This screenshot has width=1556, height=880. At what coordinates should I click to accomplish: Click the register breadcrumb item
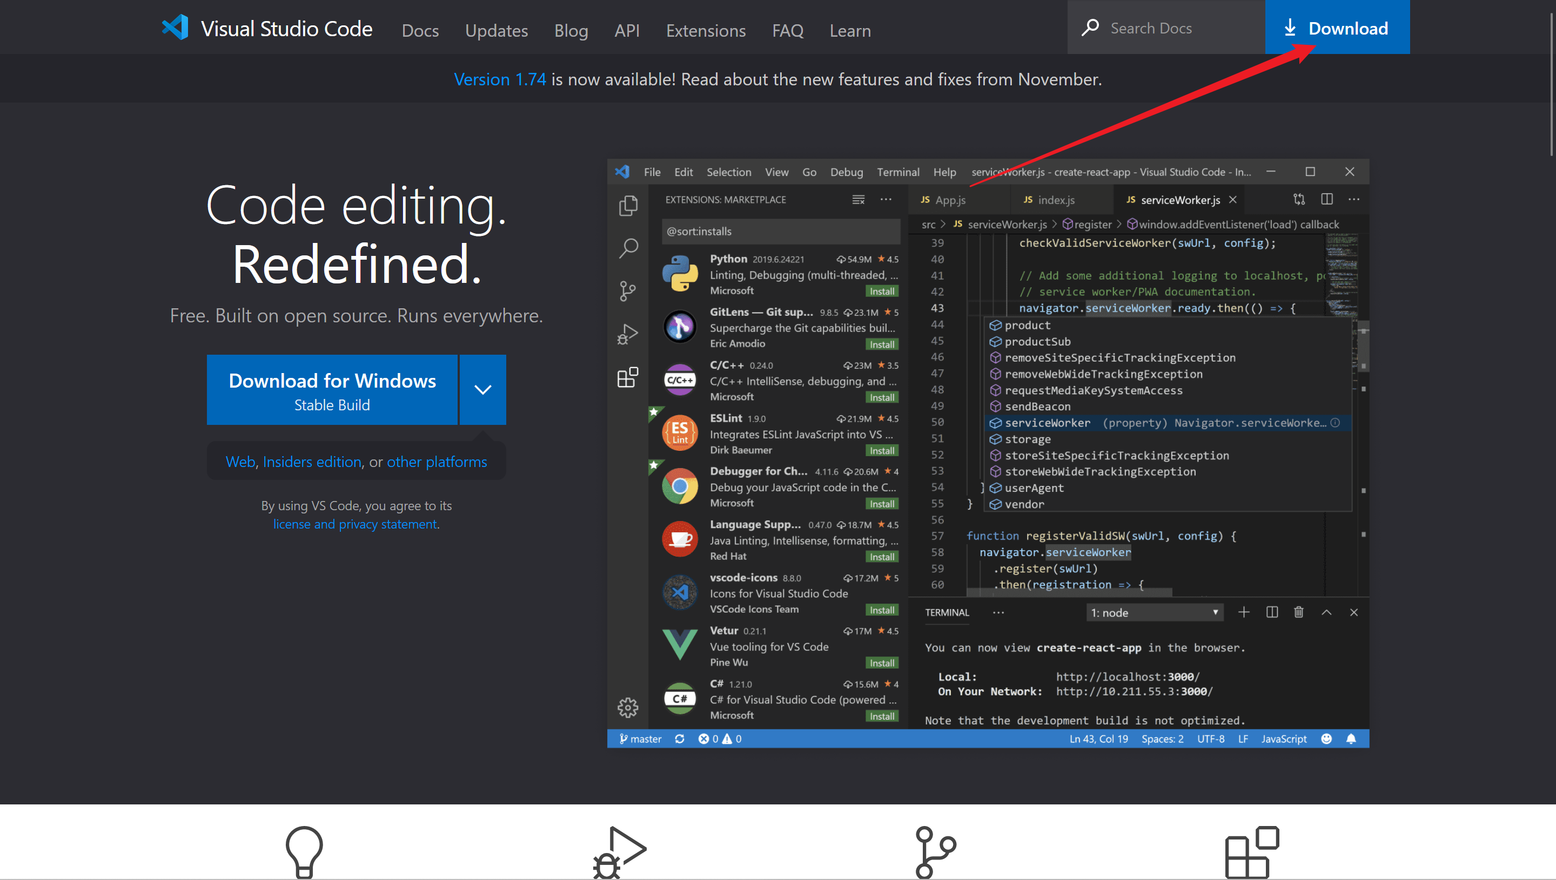tap(1086, 224)
